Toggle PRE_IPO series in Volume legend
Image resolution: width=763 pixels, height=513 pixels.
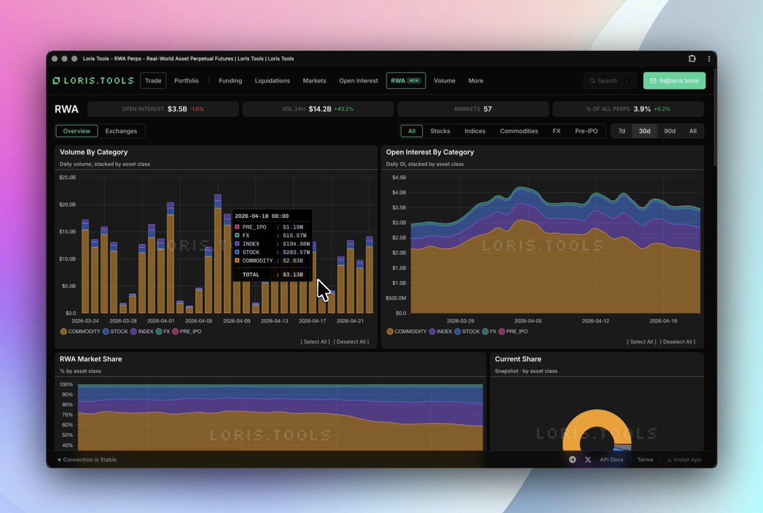pos(186,332)
